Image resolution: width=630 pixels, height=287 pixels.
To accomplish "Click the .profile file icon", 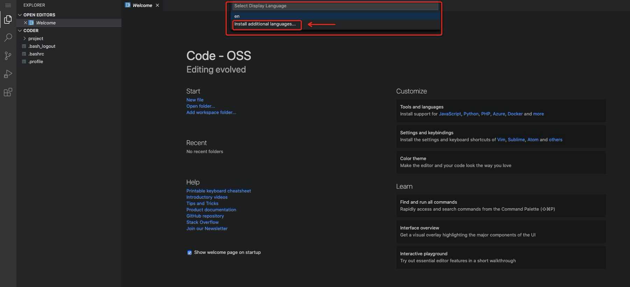I will pyautogui.click(x=24, y=61).
